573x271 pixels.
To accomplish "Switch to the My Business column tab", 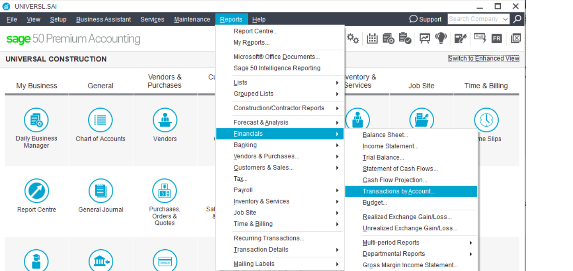I will [x=37, y=86].
